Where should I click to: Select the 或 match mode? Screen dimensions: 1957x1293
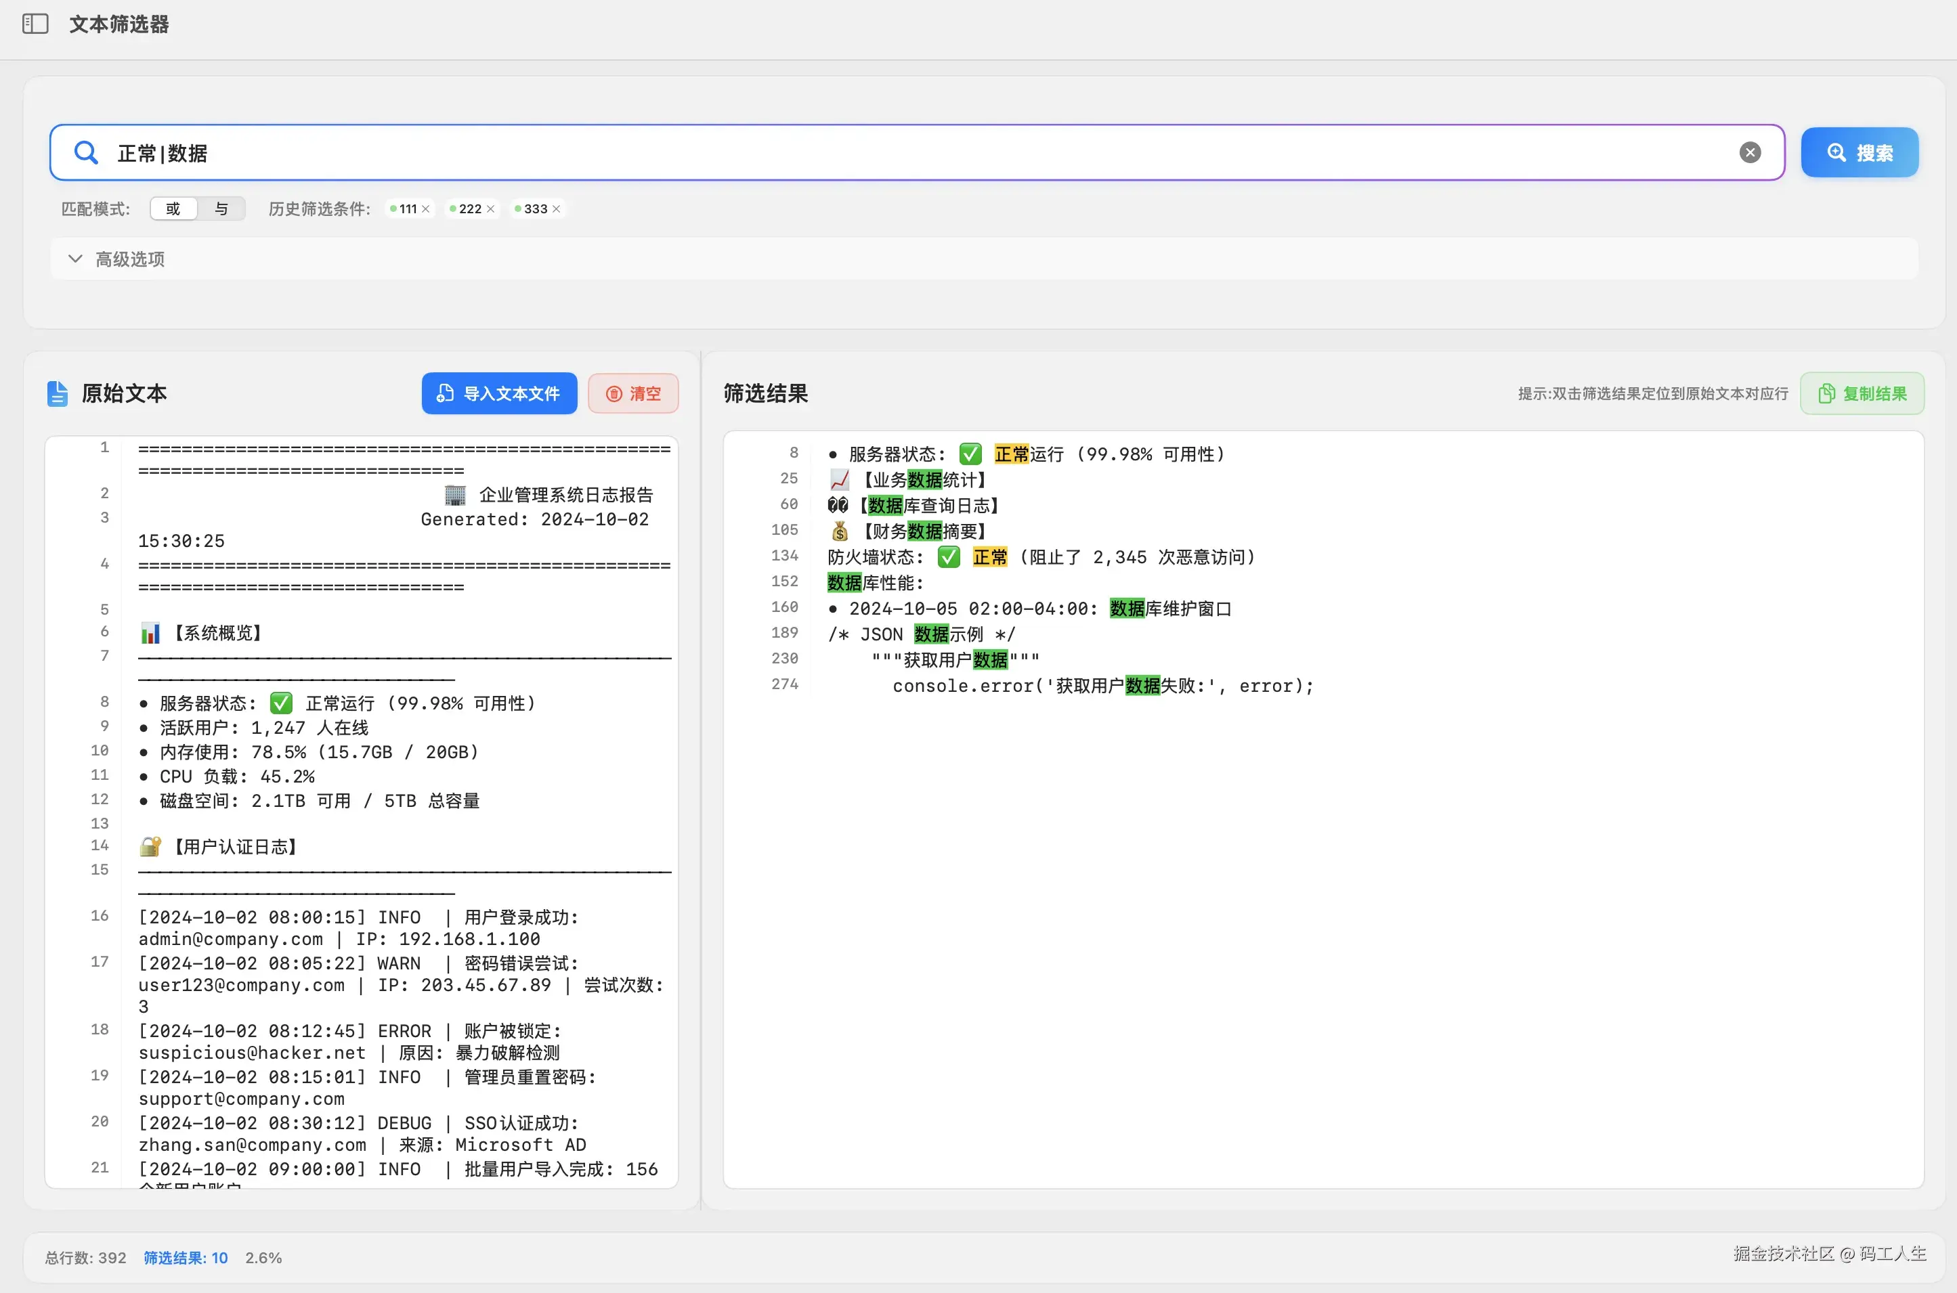[173, 209]
